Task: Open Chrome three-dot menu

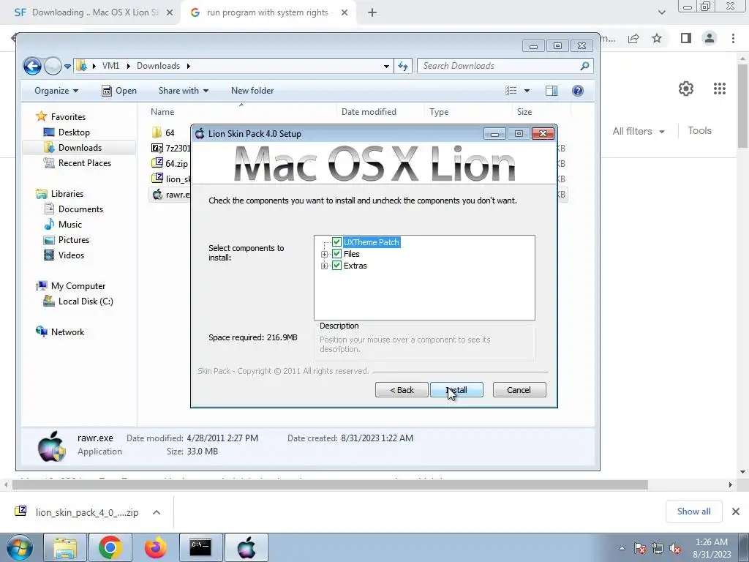Action: [733, 38]
